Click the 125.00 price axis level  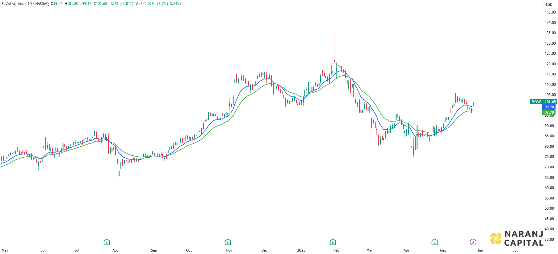pyautogui.click(x=550, y=54)
